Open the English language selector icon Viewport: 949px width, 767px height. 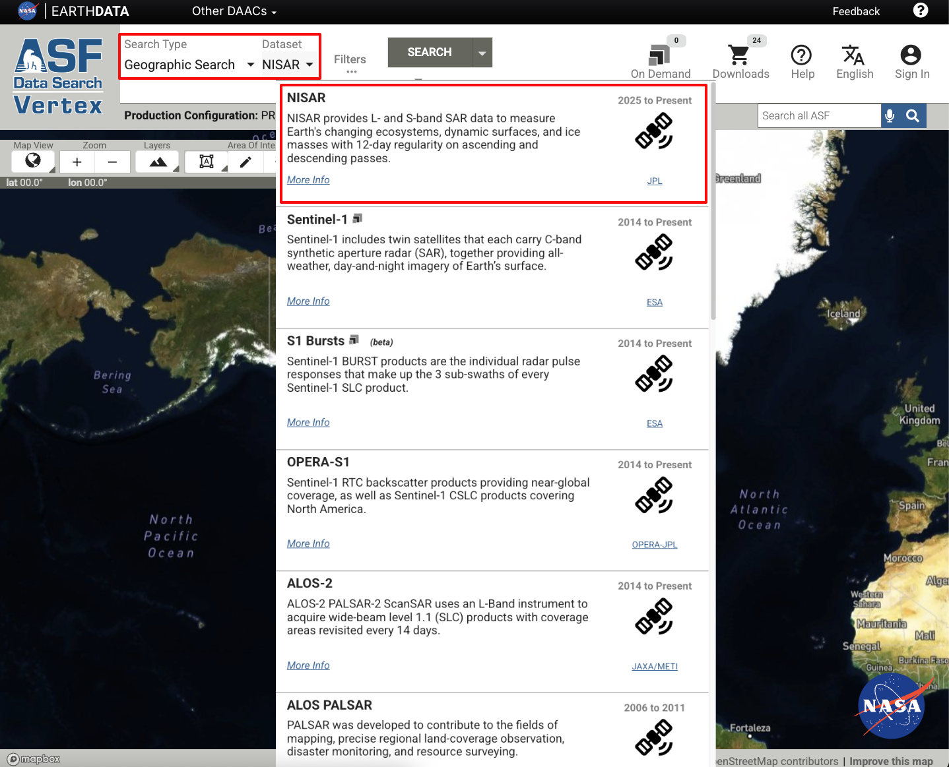point(853,56)
